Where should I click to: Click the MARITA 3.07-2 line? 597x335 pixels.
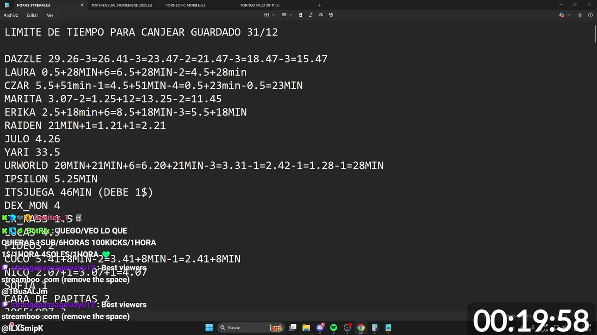[113, 99]
